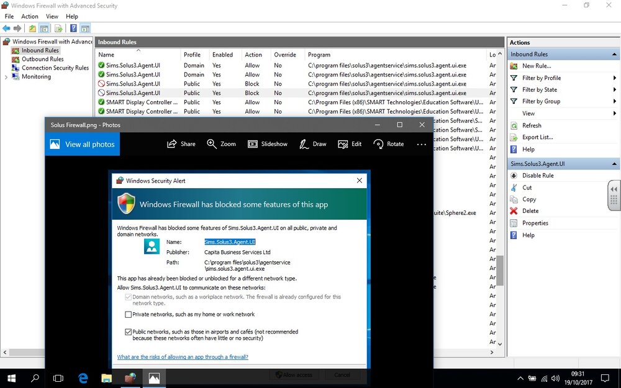Open the View menu
The height and width of the screenshot is (388, 621).
(x=52, y=16)
